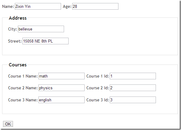Click the Course 1 Name label
The height and width of the screenshot is (130, 181).
point(23,76)
